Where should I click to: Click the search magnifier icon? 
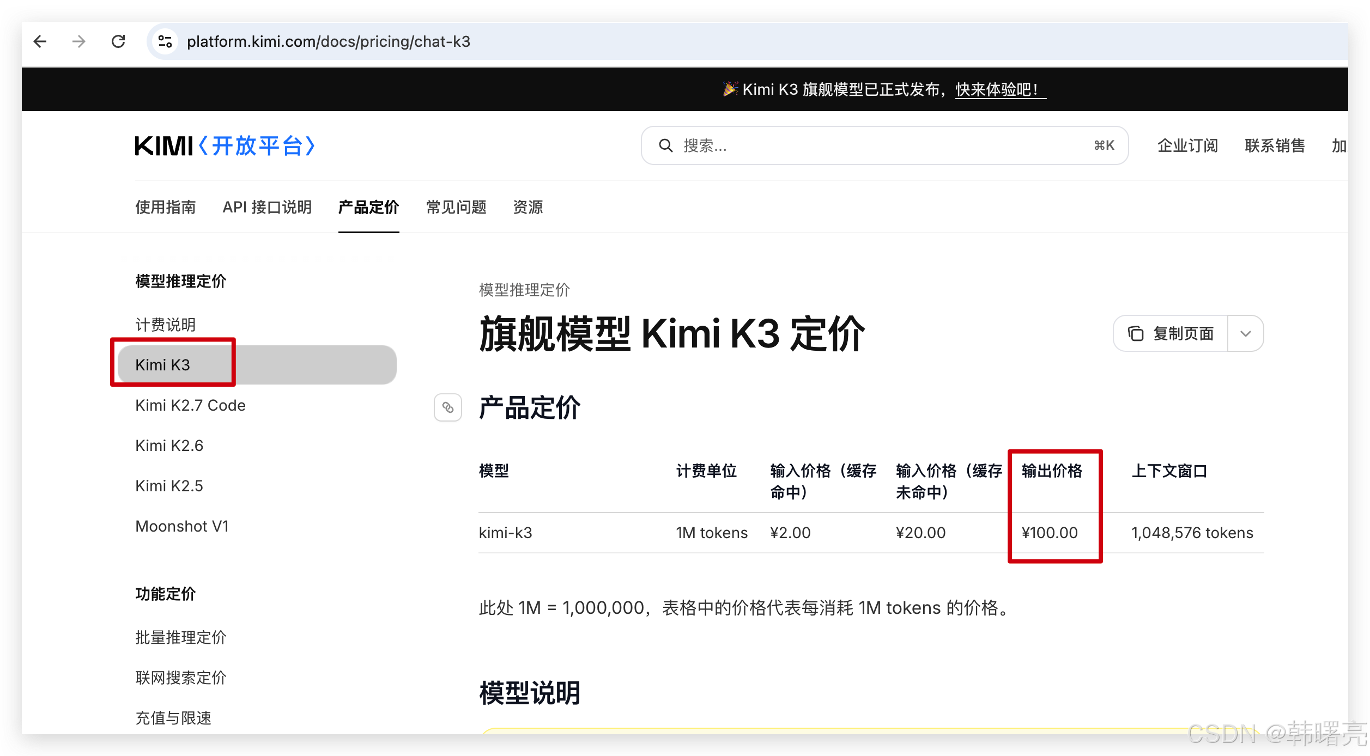(x=665, y=145)
